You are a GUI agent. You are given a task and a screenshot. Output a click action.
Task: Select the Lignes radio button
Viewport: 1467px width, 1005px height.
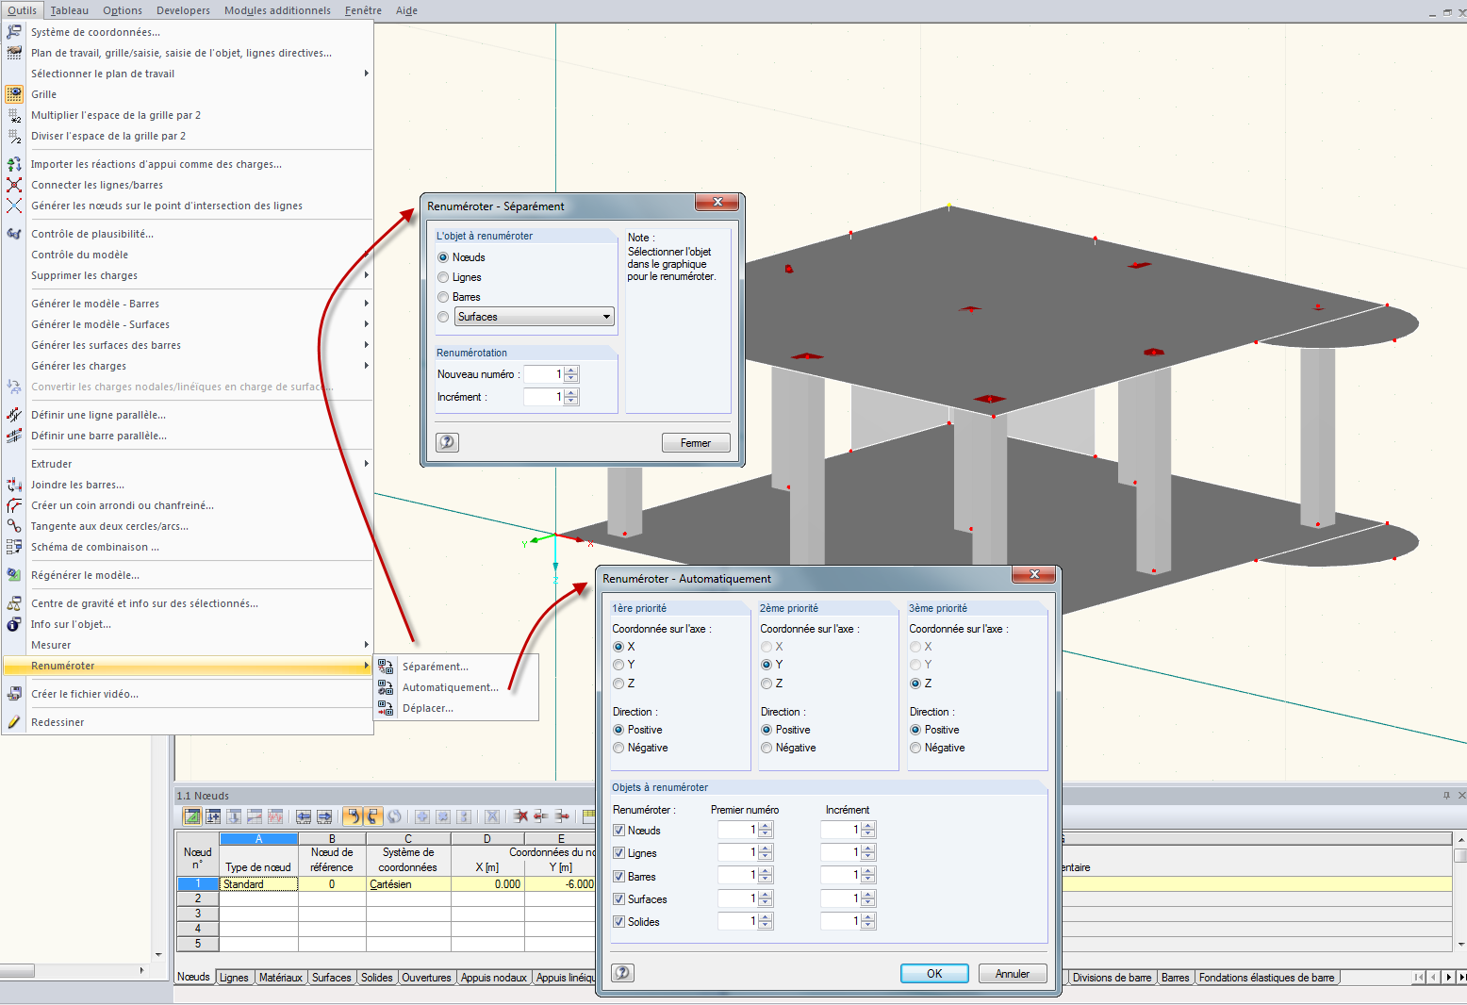point(443,277)
